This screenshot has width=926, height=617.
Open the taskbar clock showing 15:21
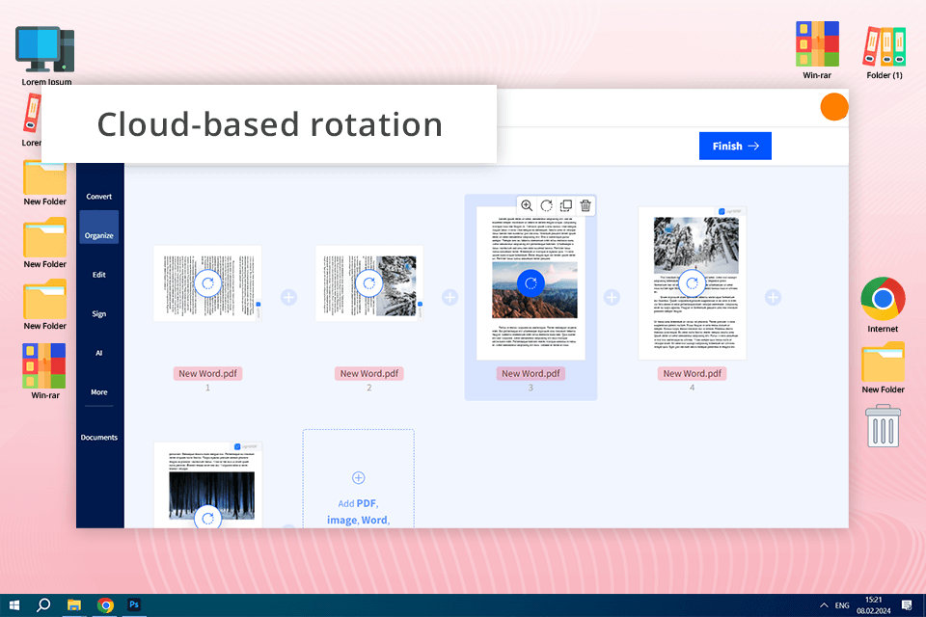pyautogui.click(x=874, y=605)
